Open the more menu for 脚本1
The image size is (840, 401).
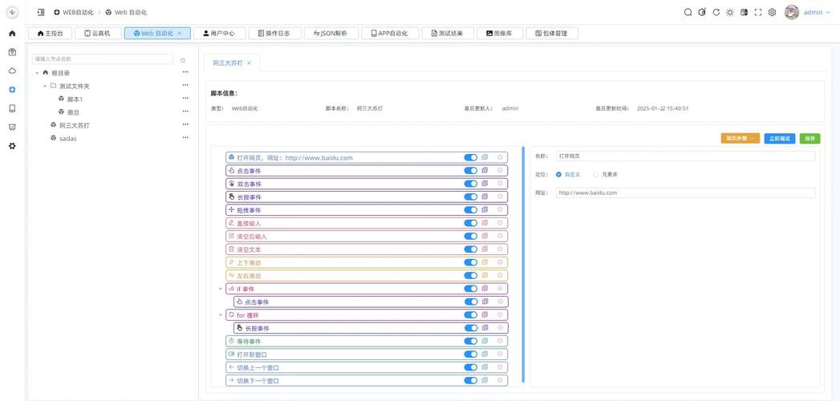tap(185, 99)
